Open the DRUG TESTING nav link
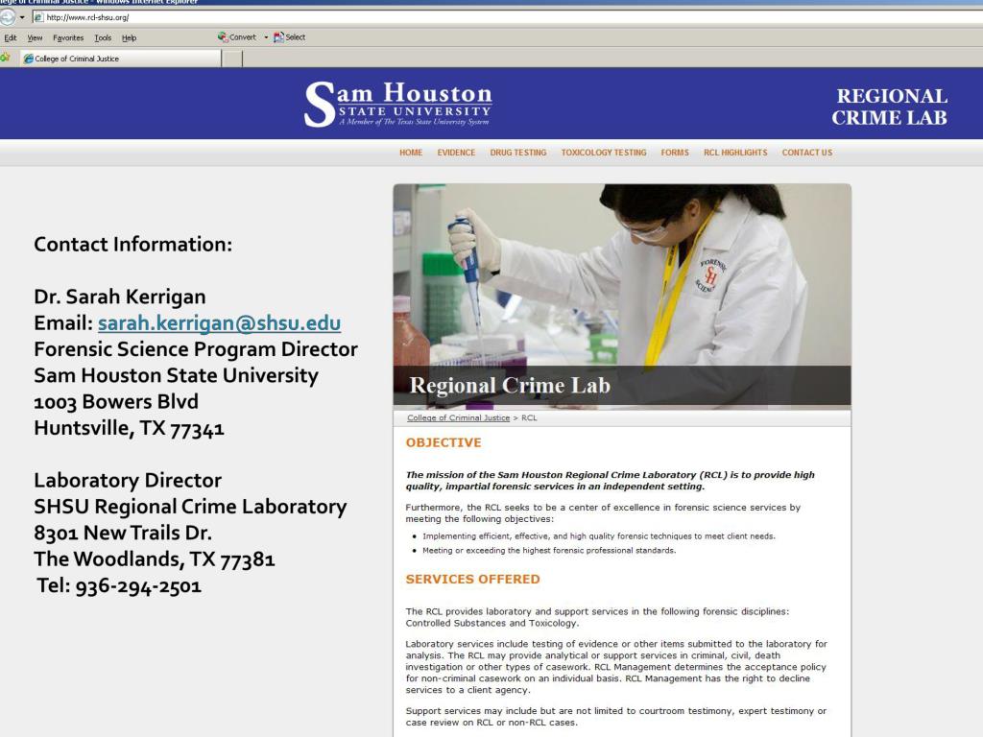Screen dimensions: 983x737 pos(517,153)
